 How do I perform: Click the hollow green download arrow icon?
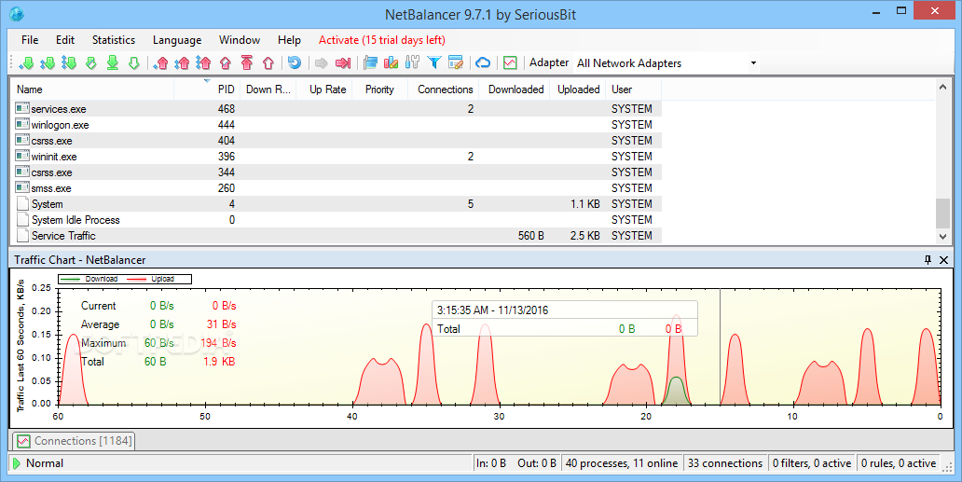coord(133,62)
